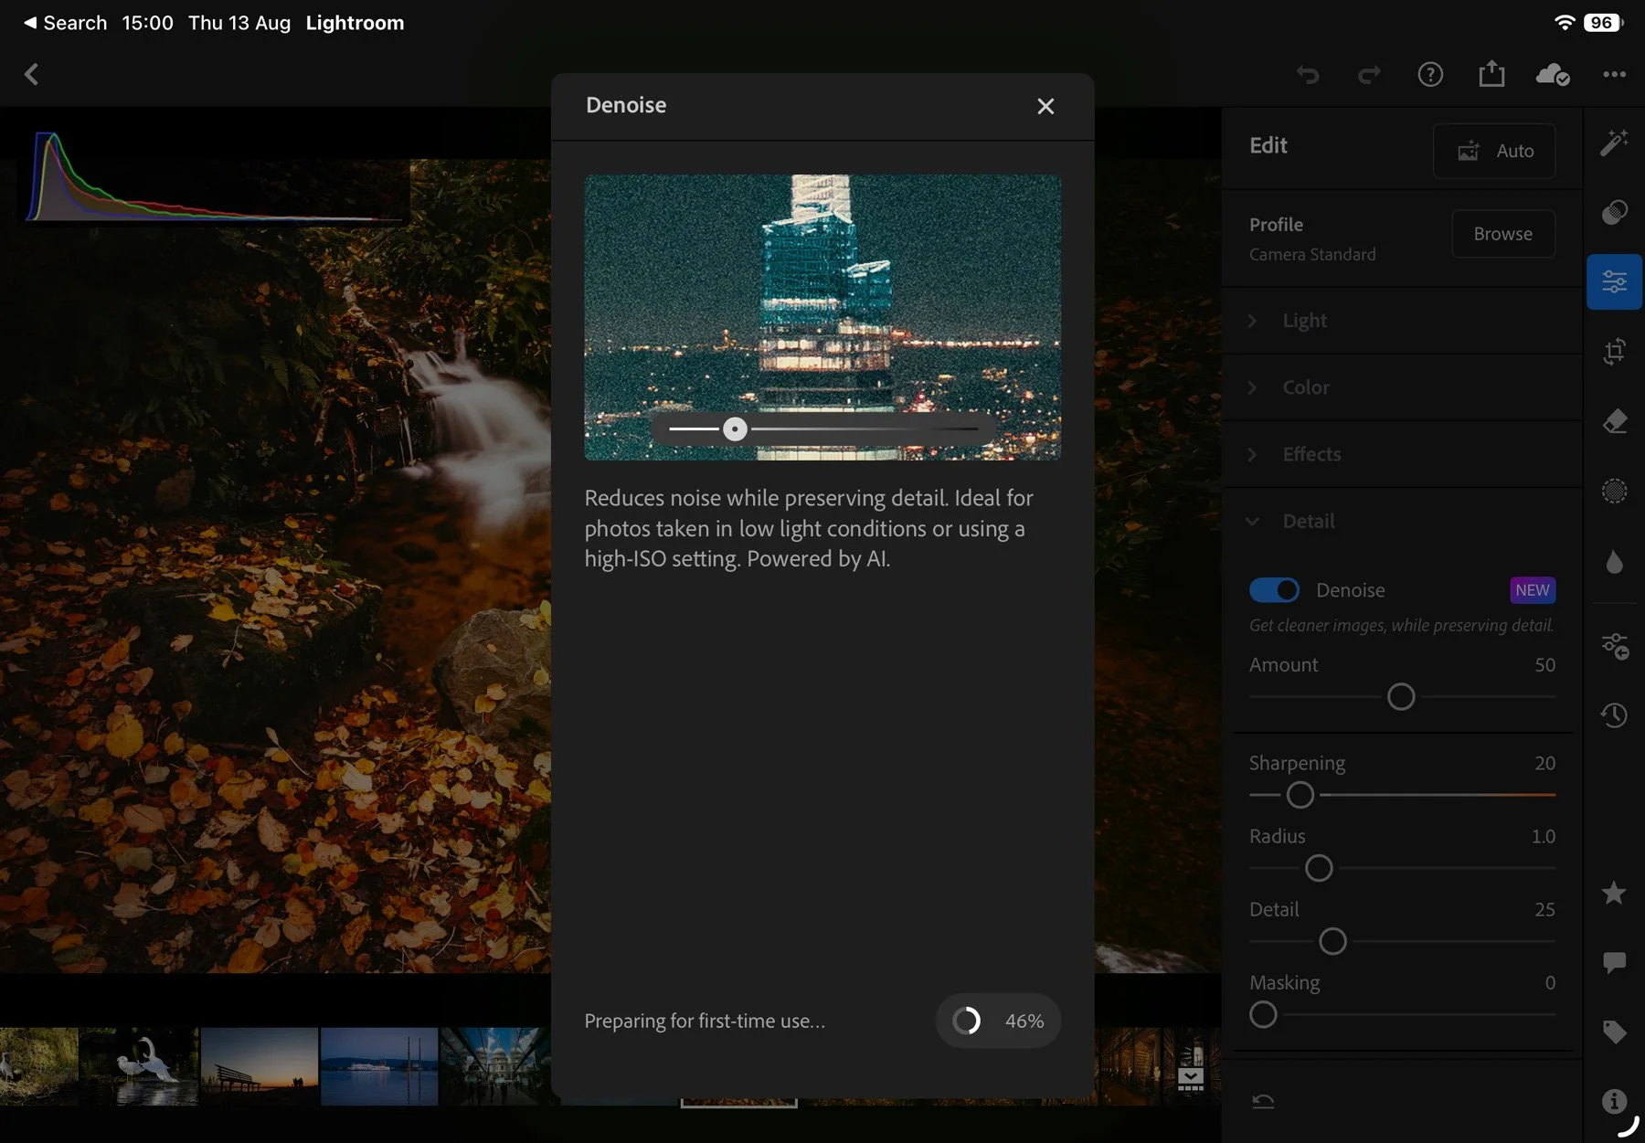This screenshot has width=1645, height=1143.
Task: Click the Auto button
Action: (x=1494, y=151)
